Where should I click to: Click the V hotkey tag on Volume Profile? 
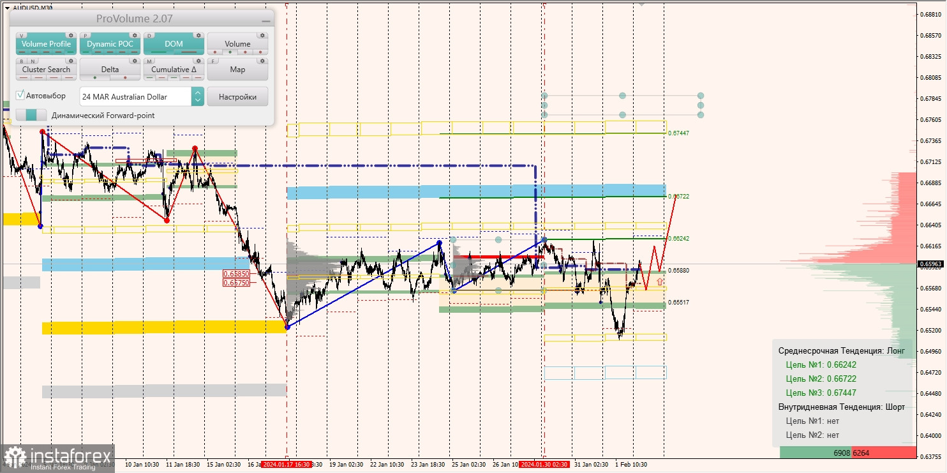pos(22,36)
